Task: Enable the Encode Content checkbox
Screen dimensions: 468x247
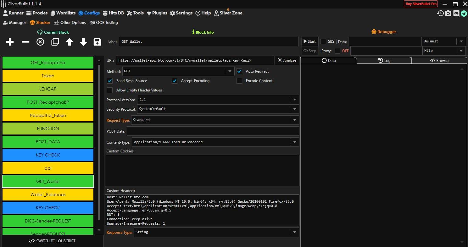Action: [239, 81]
